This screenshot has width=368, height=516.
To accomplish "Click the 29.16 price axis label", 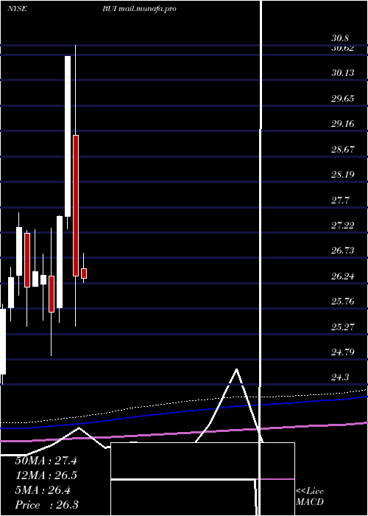I will pos(343,124).
